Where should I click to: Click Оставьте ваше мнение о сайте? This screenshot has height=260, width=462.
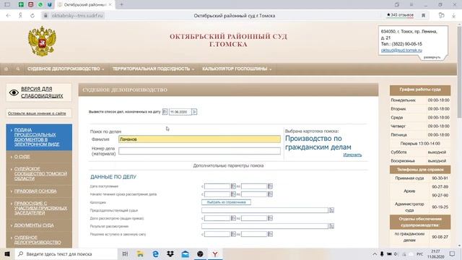coord(37,113)
